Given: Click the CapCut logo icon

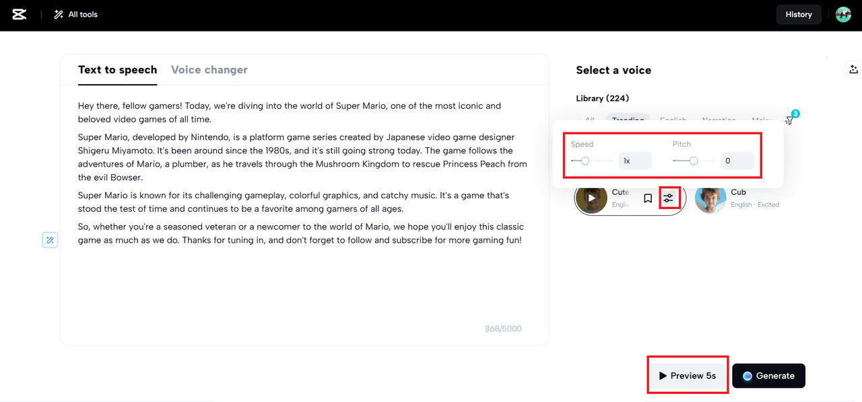Looking at the screenshot, I should tap(20, 14).
